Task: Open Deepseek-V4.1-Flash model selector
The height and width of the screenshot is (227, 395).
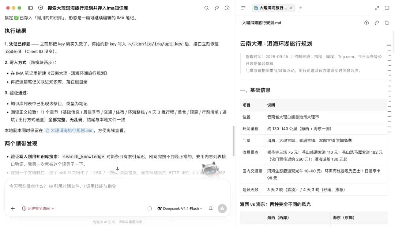Action: 180,208
